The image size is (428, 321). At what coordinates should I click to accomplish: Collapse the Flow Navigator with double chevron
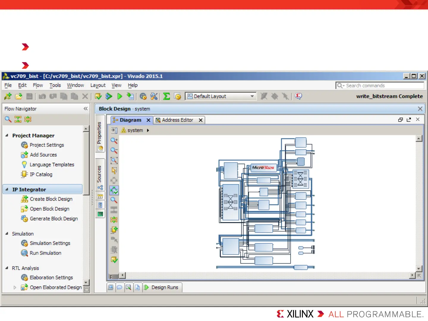[86, 109]
